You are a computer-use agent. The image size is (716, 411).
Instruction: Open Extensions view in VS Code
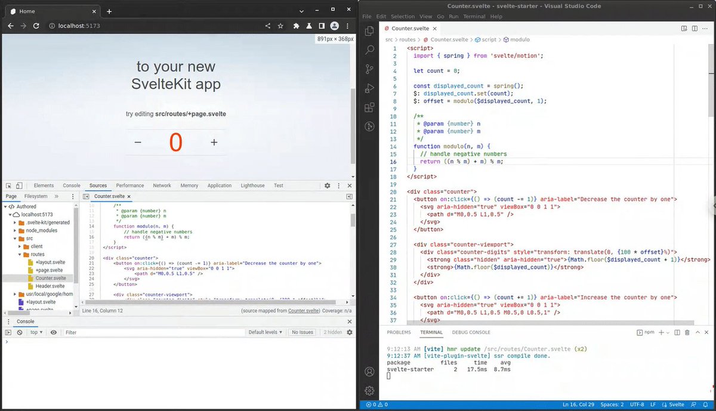pos(369,107)
